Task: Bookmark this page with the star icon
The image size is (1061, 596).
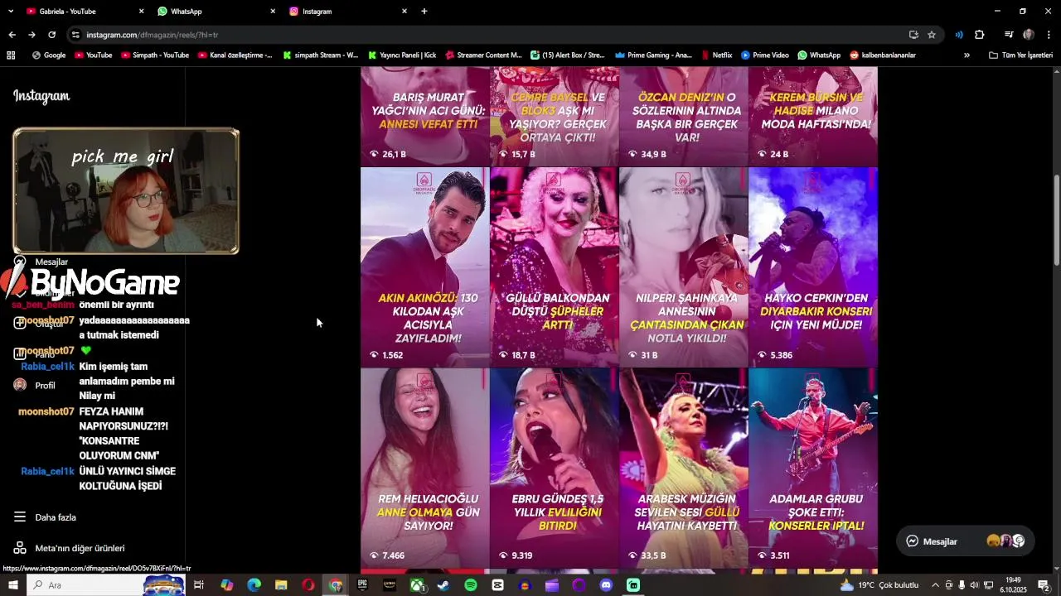Action: [x=932, y=35]
